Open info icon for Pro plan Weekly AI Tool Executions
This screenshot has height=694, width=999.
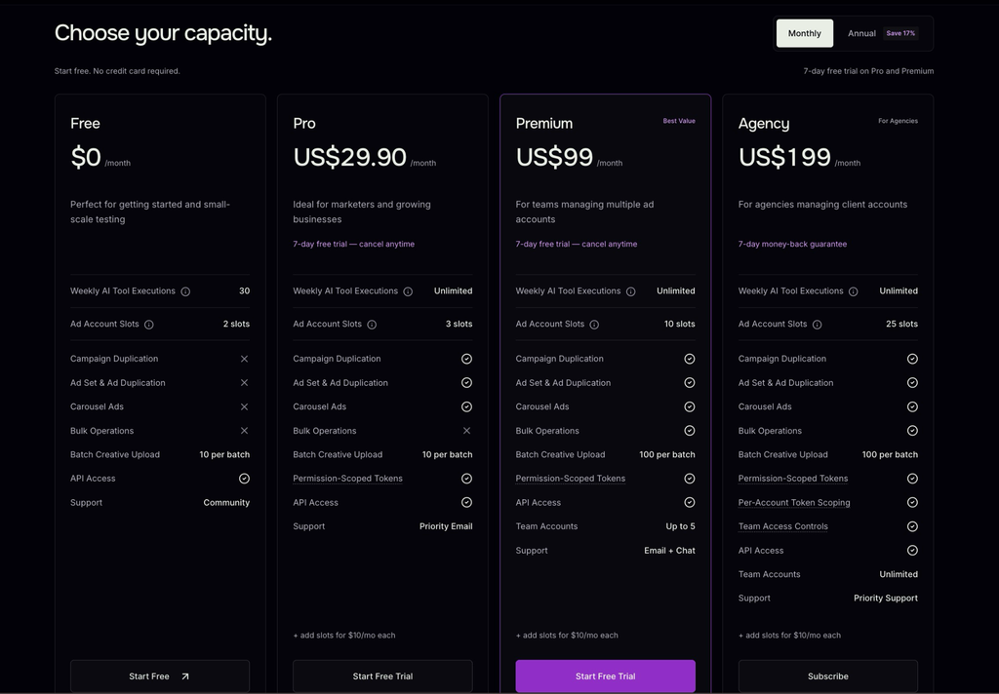coord(408,291)
